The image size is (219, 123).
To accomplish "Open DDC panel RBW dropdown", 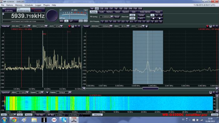I will pyautogui.click(x=46, y=26).
